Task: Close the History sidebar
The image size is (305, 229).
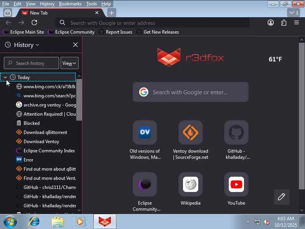Action: tap(75, 45)
